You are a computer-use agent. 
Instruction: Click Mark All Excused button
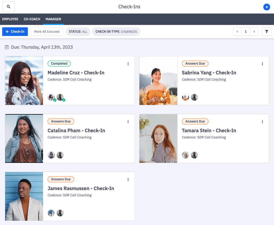[47, 32]
